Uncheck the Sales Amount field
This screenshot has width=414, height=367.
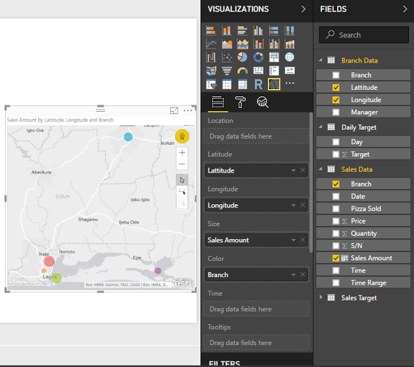(336, 258)
